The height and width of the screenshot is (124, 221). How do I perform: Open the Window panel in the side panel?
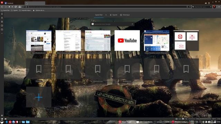[2, 30]
